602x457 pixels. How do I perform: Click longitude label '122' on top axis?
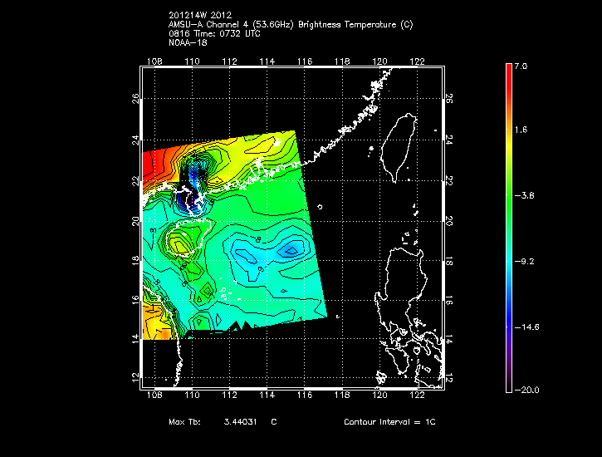417,61
